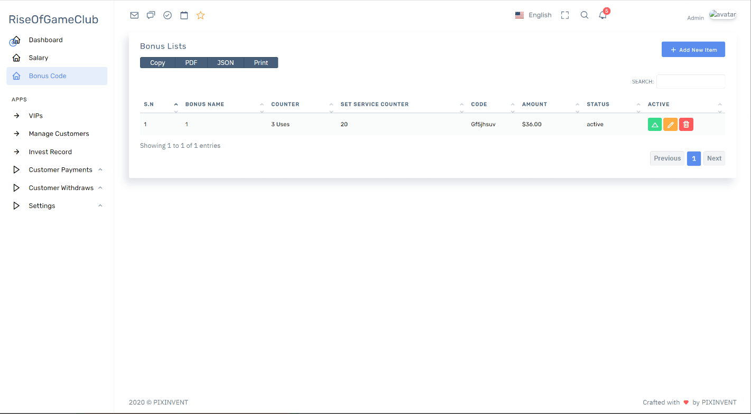751x414 pixels.
Task: Click the Add New Item button
Action: click(x=693, y=50)
